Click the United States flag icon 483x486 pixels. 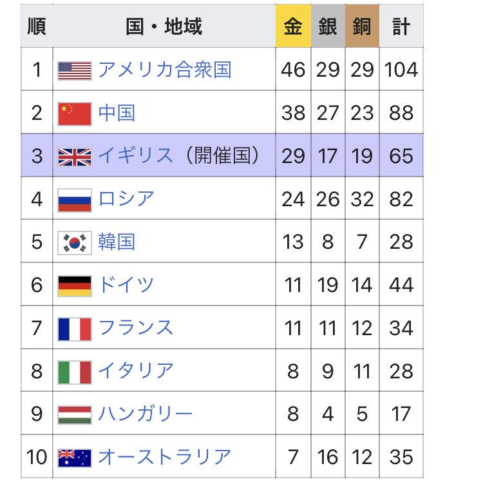point(75,70)
